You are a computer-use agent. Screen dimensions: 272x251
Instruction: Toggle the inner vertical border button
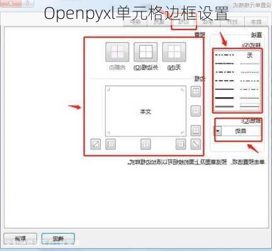145,144
